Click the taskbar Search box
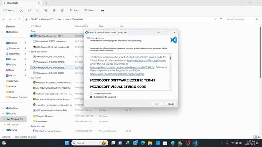Image resolution: width=262 pixels, height=147 pixels. coord(90,143)
